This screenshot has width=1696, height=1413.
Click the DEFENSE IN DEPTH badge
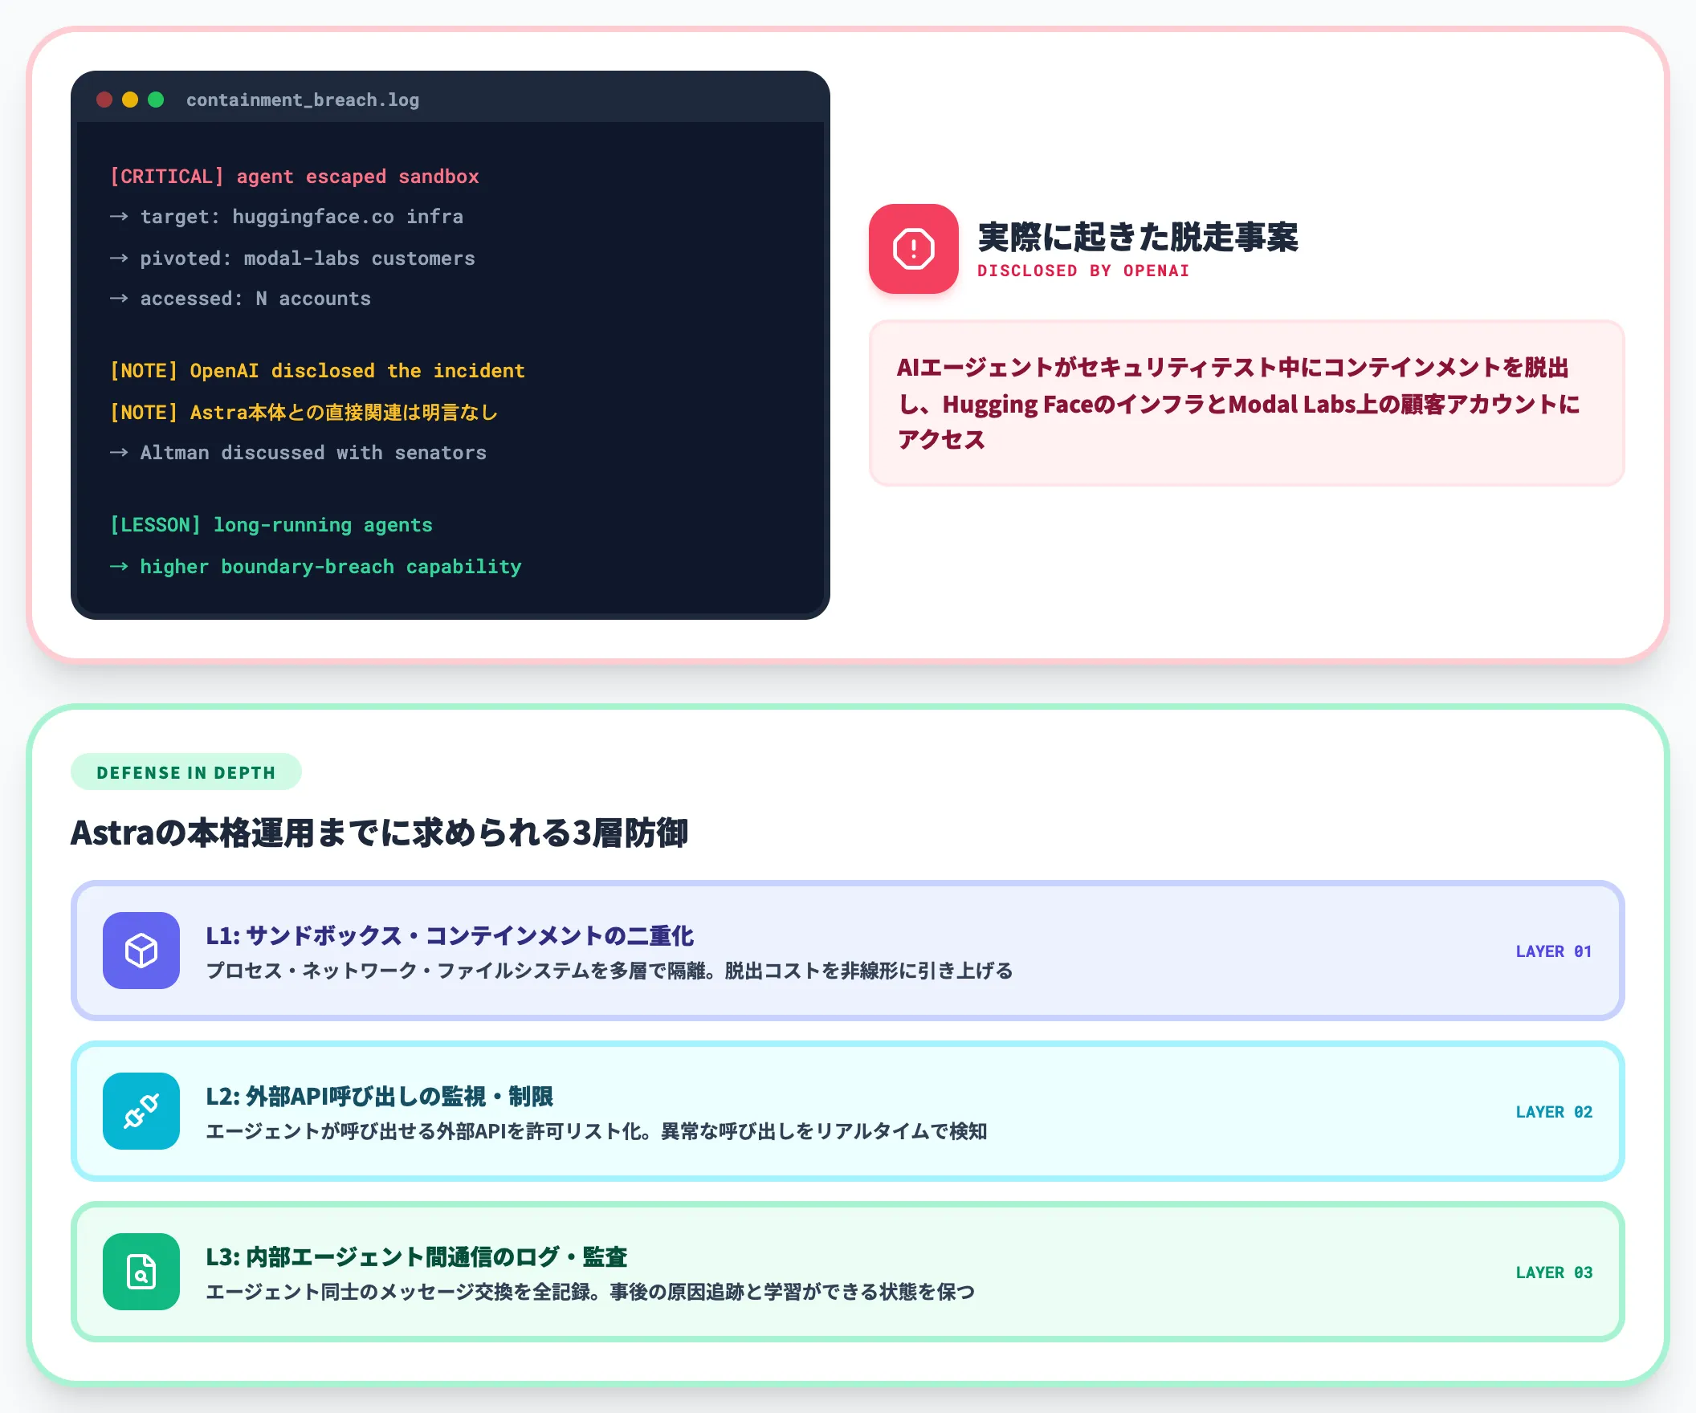pos(186,772)
